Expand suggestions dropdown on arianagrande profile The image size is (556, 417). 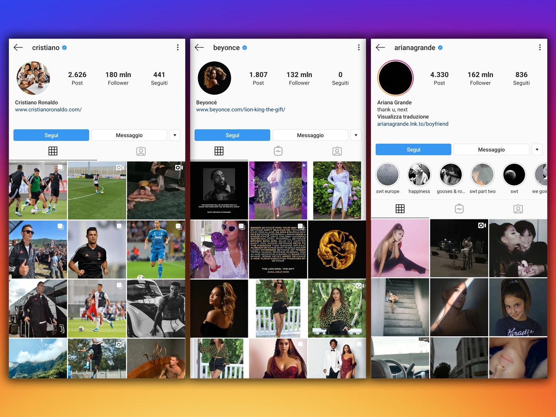pos(537,149)
